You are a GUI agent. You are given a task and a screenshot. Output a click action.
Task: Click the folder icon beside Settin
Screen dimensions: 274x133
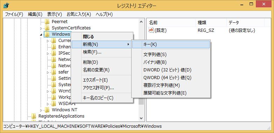[54, 78]
